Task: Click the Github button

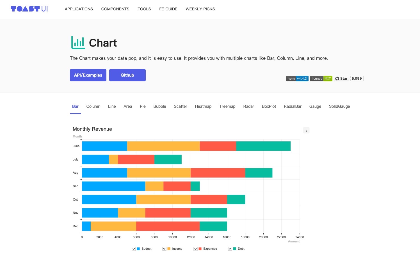Action: [127, 75]
